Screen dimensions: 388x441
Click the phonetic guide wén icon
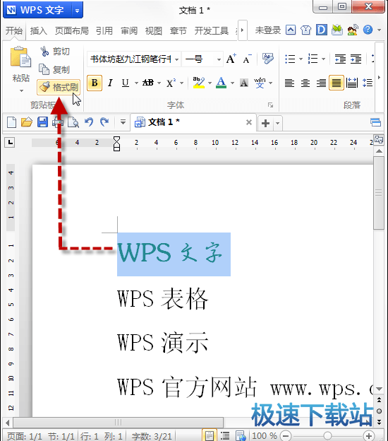coord(260,83)
